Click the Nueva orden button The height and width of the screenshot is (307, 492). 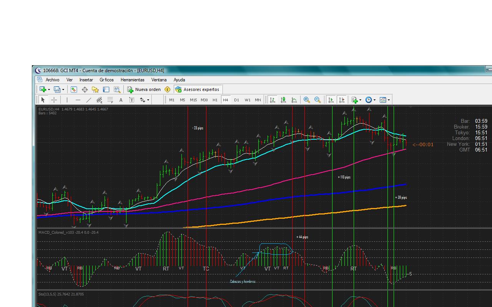144,89
